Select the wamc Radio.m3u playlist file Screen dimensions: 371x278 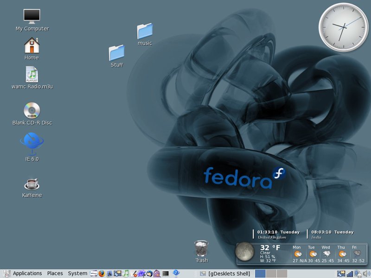32,77
